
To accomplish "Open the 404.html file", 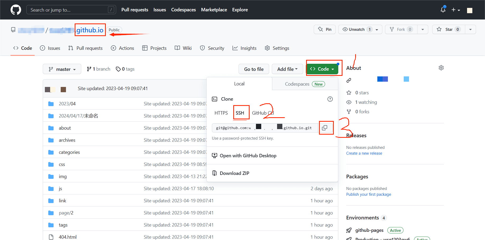I will 68,237.
